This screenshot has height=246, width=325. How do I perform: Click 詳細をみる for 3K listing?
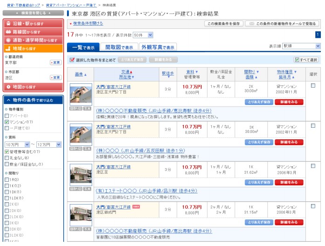point(289,142)
